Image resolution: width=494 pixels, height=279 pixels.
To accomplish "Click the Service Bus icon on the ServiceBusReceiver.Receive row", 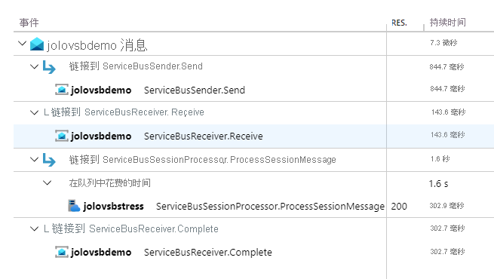I will (62, 136).
